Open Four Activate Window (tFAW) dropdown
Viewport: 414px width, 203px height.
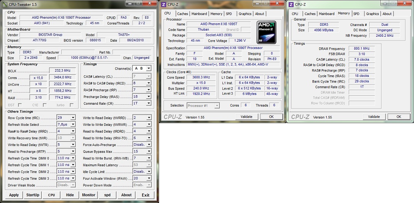click(149, 179)
